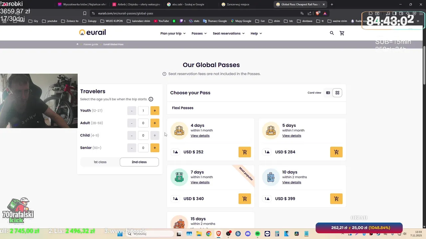Switch to card grid view icon
The width and height of the screenshot is (426, 239).
[x=337, y=93]
